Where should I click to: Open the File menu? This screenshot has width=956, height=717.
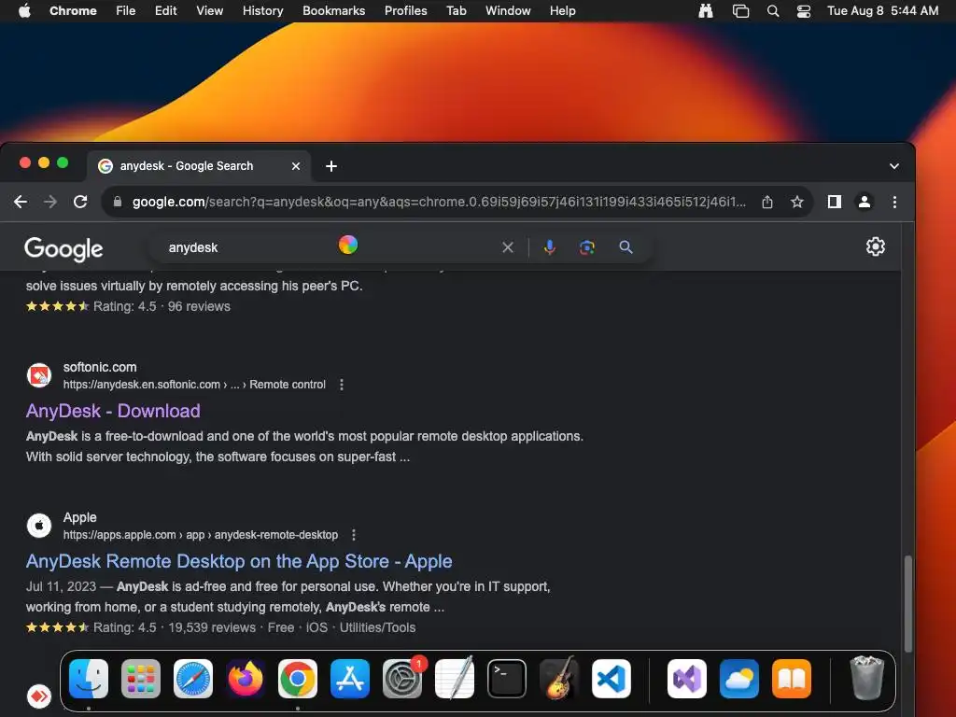pos(126,10)
